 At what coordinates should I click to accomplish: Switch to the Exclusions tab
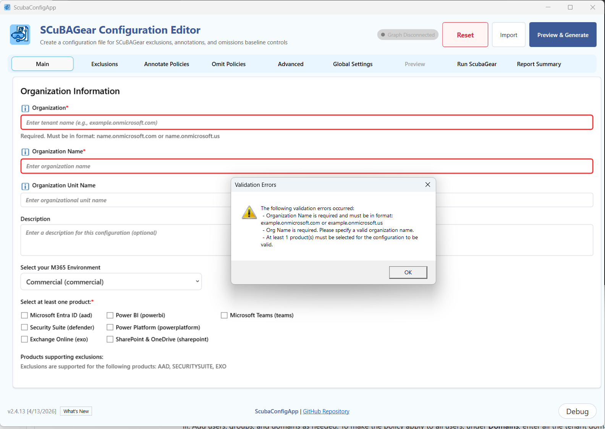click(105, 64)
